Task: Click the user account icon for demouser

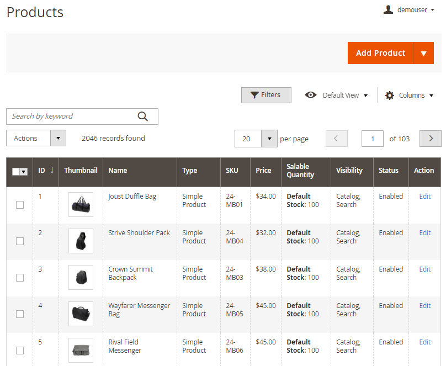Action: click(x=388, y=9)
